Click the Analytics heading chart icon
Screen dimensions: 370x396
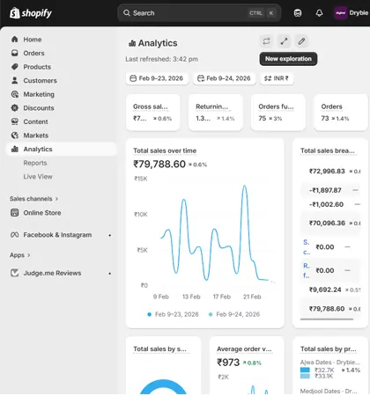(x=132, y=43)
